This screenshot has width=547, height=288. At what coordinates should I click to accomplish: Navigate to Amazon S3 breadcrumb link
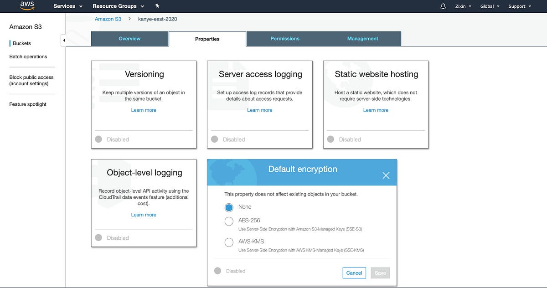tap(108, 19)
